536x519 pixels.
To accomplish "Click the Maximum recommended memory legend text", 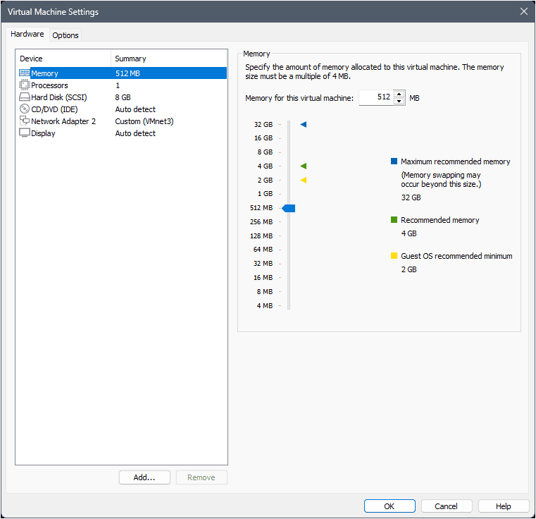I will (455, 161).
